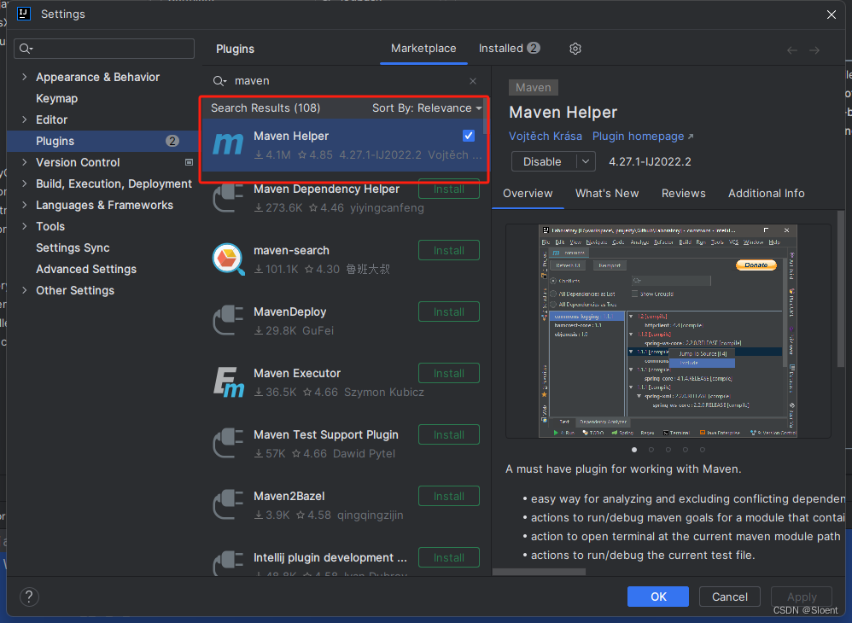Screen dimensions: 852x623
Task: Expand Languages & Frameworks node
Action: pyautogui.click(x=25, y=205)
